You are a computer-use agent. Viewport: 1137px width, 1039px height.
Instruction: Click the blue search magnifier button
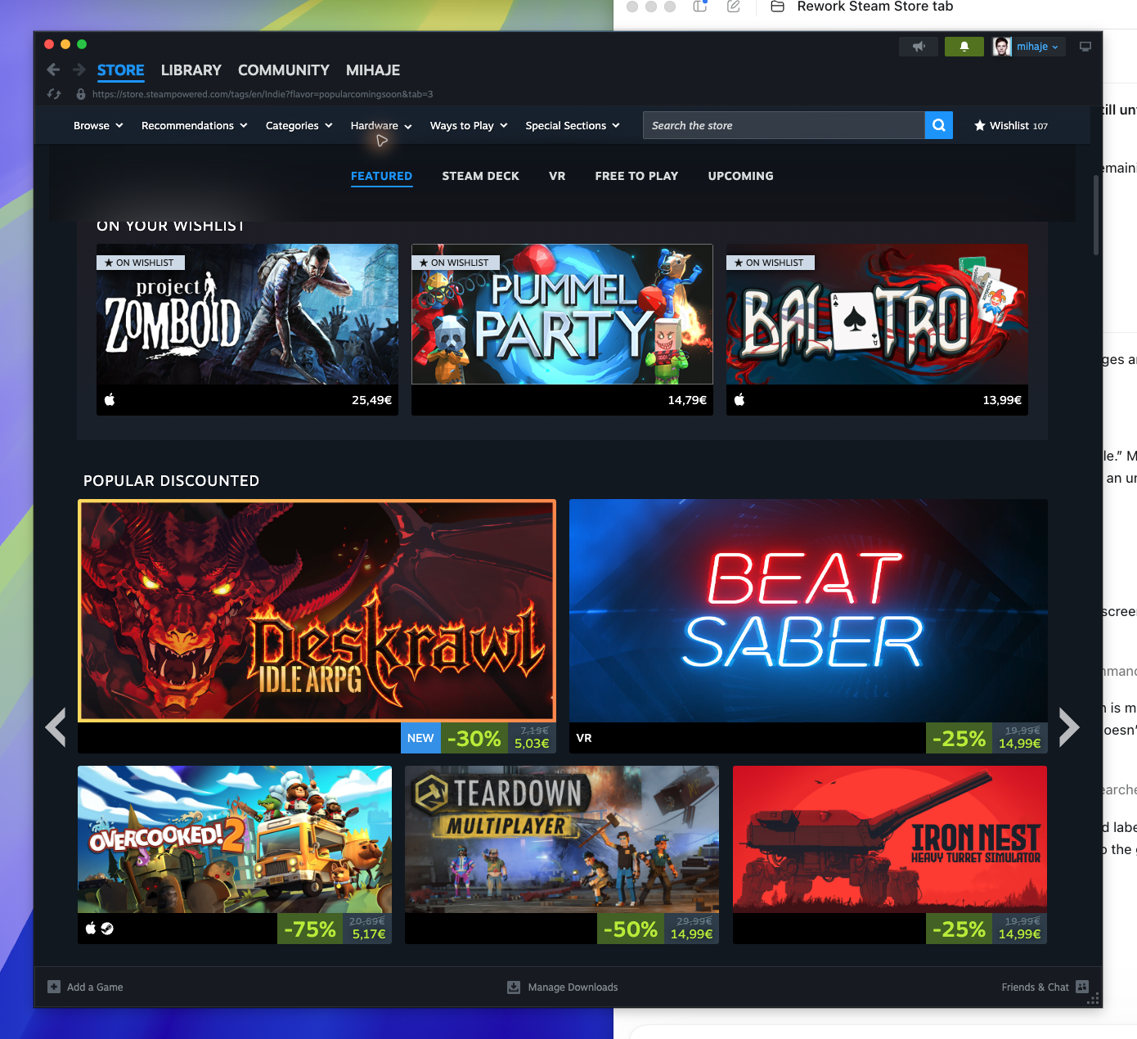tap(939, 125)
